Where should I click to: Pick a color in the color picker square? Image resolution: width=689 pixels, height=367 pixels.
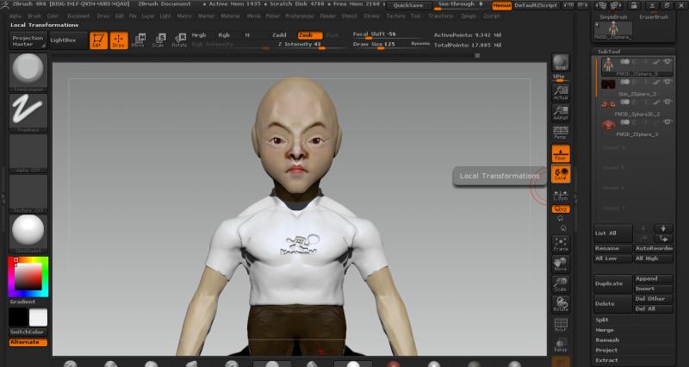(28, 277)
